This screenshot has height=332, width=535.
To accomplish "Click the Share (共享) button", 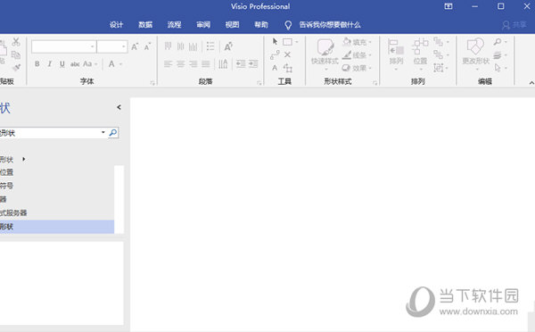I will (514, 25).
